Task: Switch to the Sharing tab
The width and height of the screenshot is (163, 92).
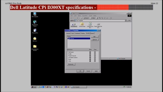Action: (x=83, y=33)
